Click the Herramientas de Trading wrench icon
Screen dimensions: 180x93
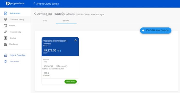pyautogui.click(x=5, y=32)
